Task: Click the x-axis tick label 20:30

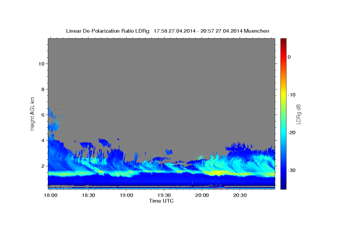Action: [240, 196]
